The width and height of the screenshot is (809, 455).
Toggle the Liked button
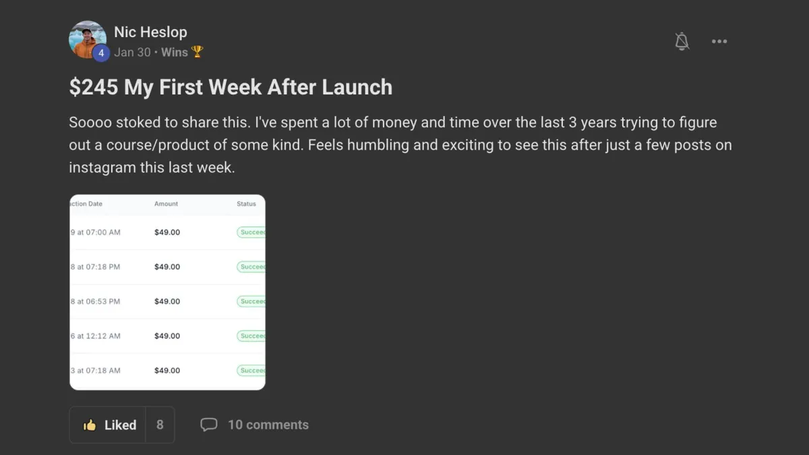108,425
